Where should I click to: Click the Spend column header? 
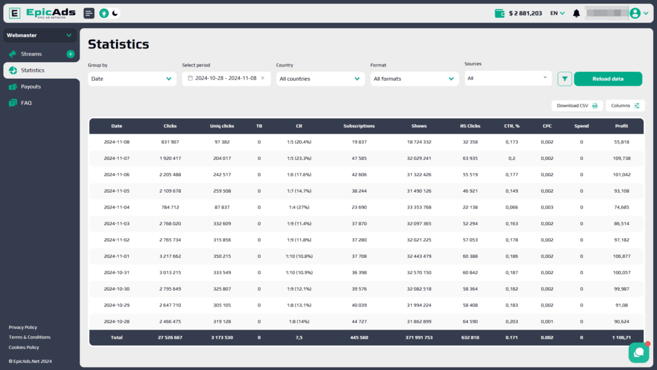coord(581,126)
